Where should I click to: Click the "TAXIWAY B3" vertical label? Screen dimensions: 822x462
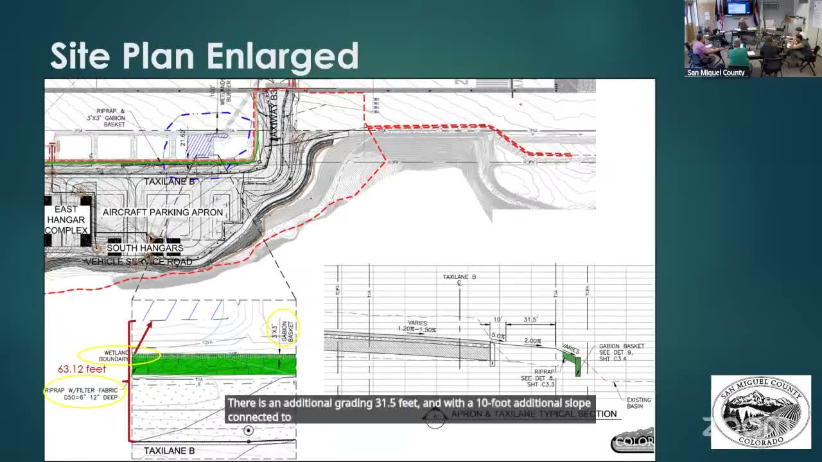pos(274,116)
